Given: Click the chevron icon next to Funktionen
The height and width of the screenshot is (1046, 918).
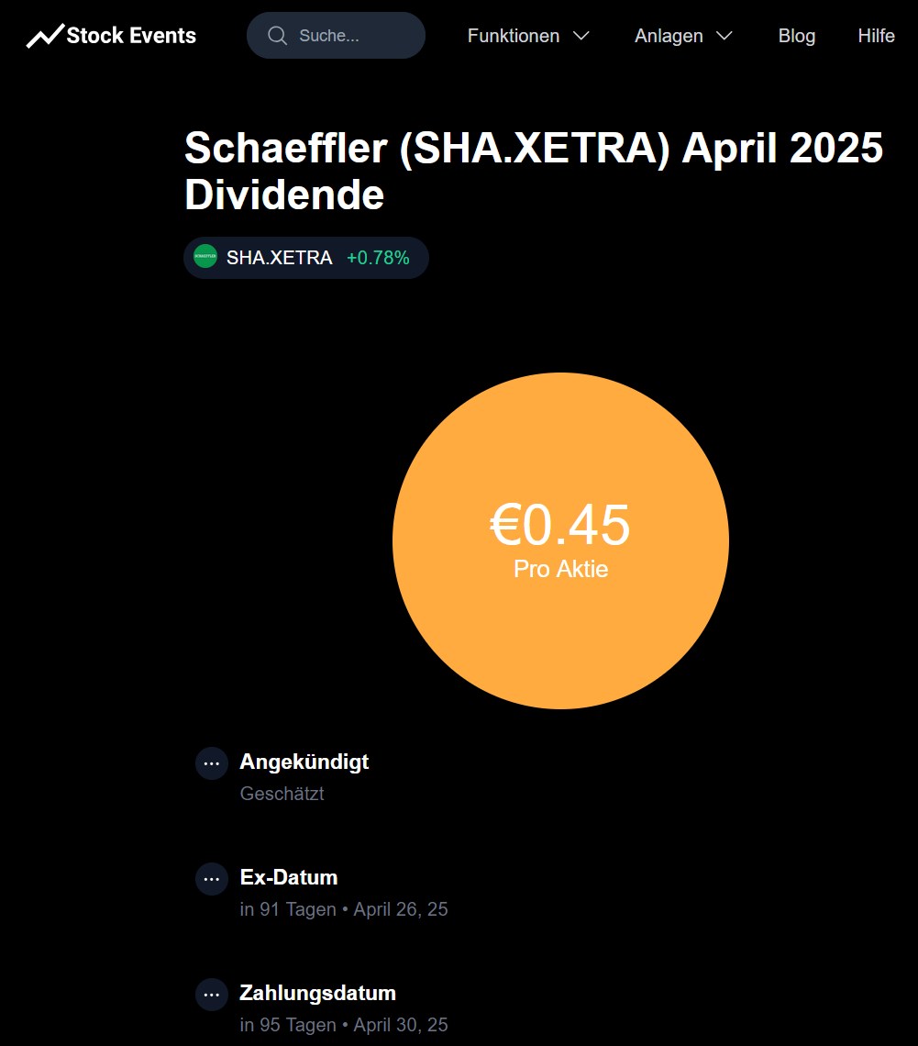Looking at the screenshot, I should (581, 36).
